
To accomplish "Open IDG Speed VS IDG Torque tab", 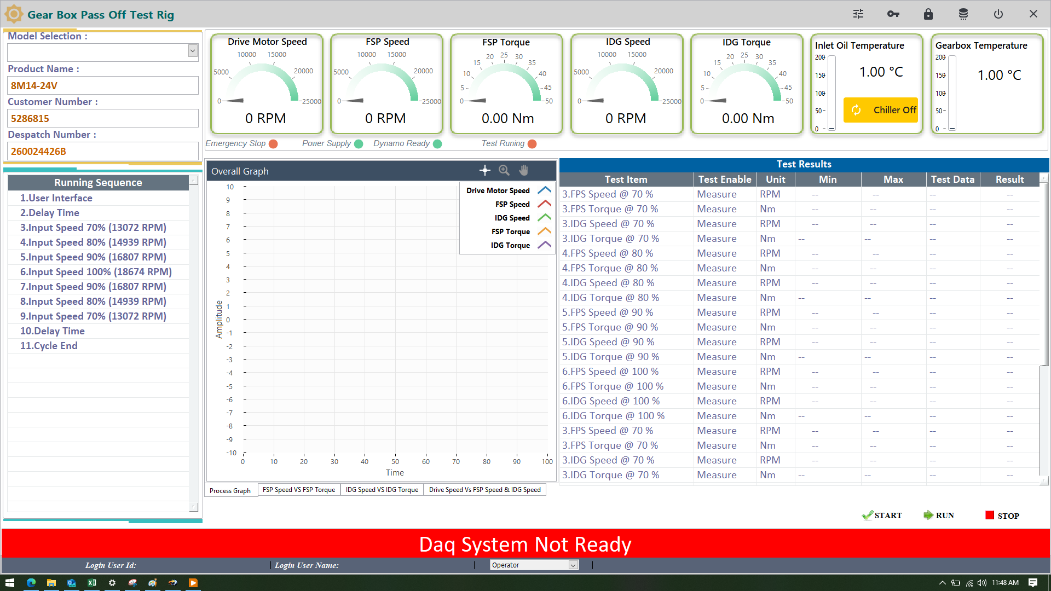I will 382,490.
